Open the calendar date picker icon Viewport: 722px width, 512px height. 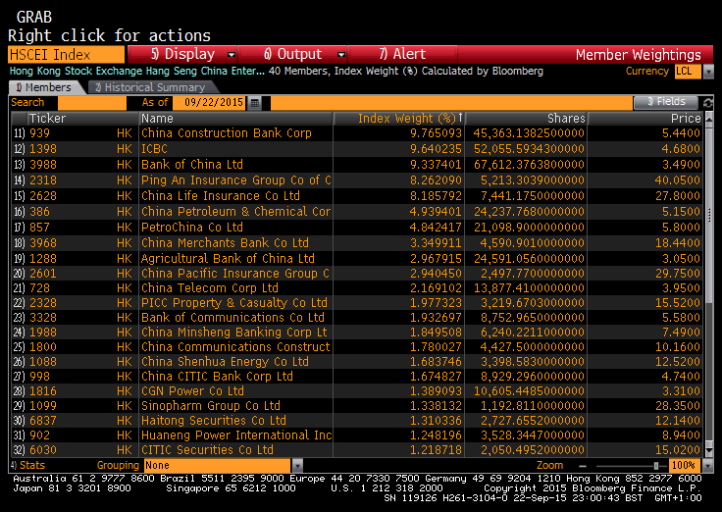[x=254, y=103]
